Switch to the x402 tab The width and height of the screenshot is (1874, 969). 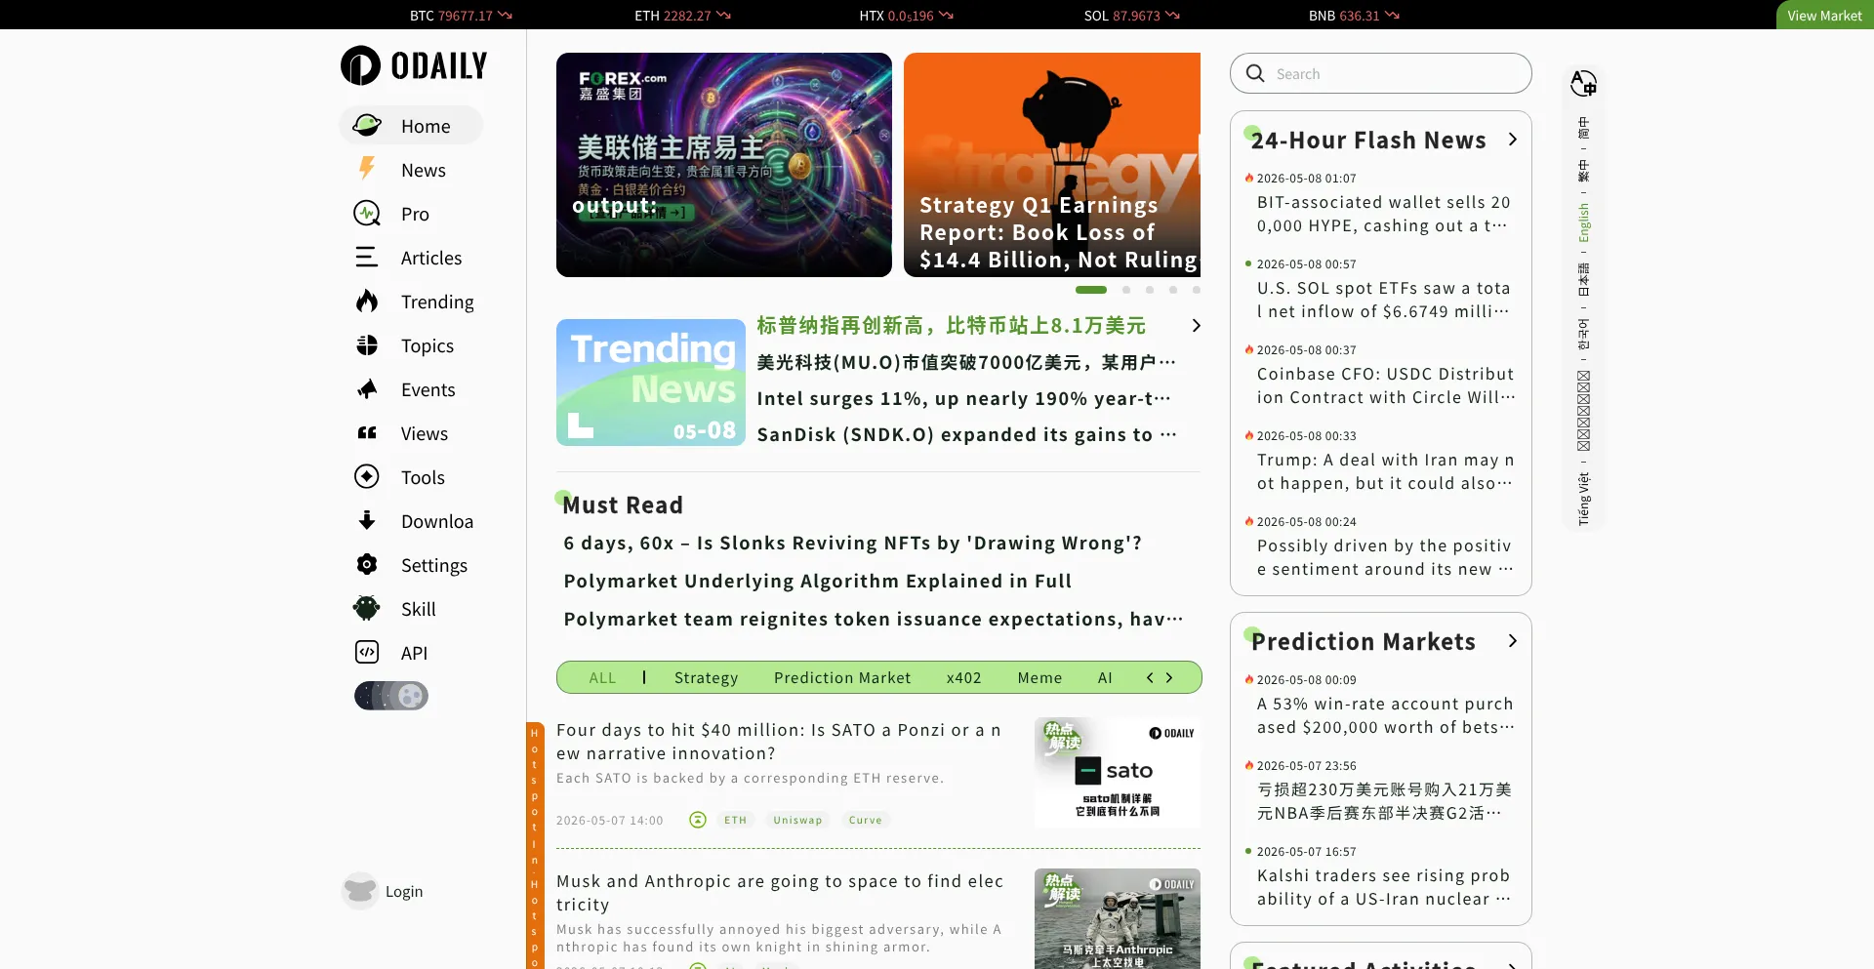click(964, 677)
